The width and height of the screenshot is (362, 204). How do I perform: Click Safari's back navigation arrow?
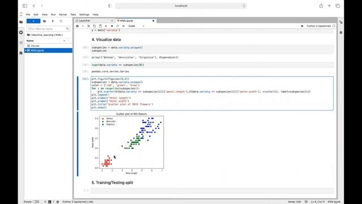(x=34, y=6)
